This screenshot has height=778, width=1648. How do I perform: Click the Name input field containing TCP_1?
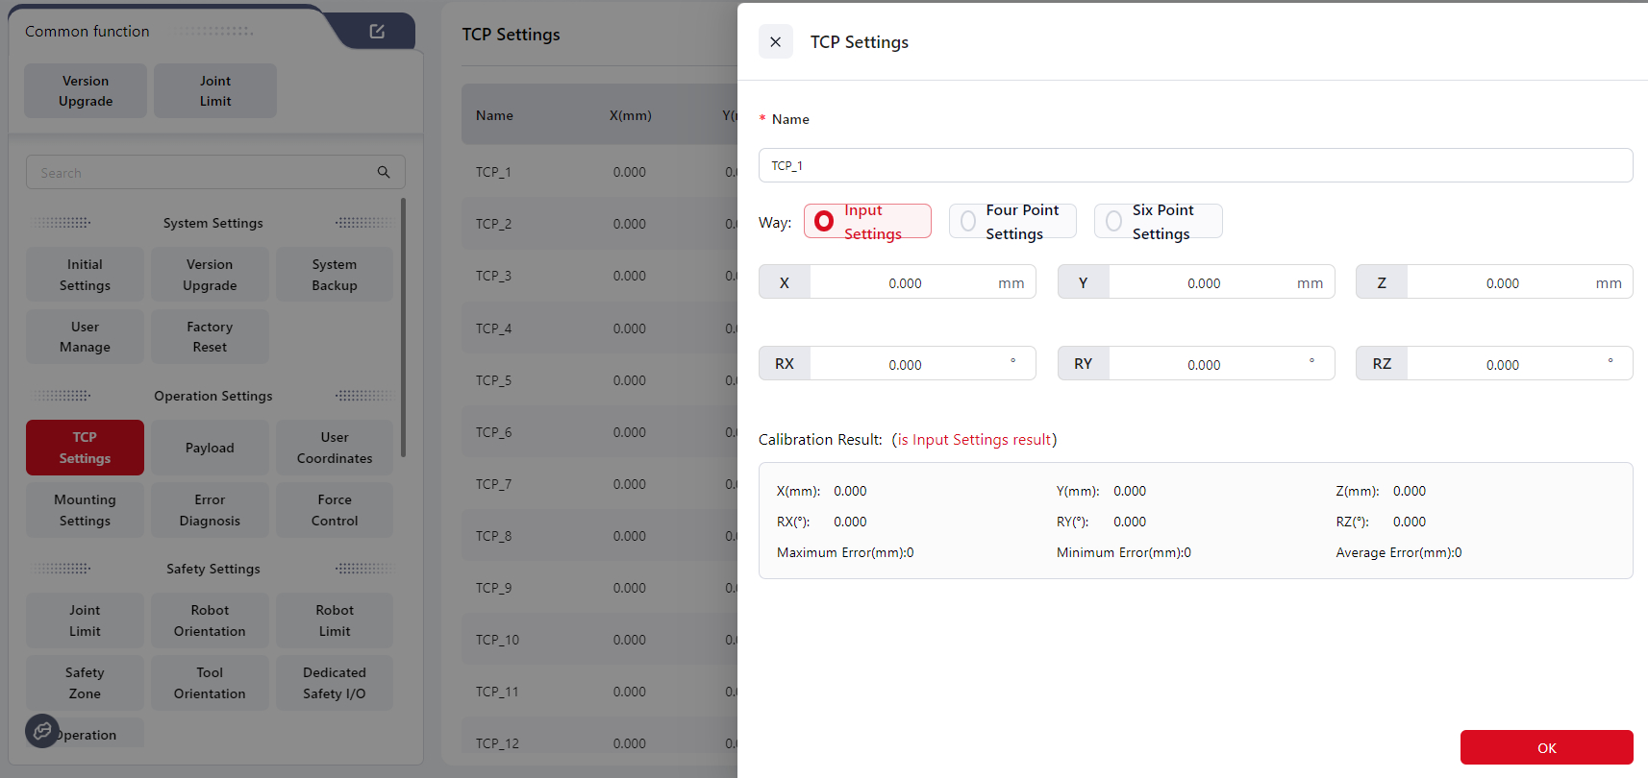point(1194,165)
